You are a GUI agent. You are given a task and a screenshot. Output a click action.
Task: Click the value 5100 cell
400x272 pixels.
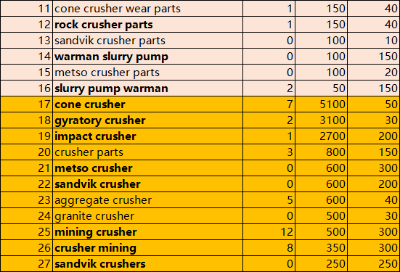pos(321,104)
